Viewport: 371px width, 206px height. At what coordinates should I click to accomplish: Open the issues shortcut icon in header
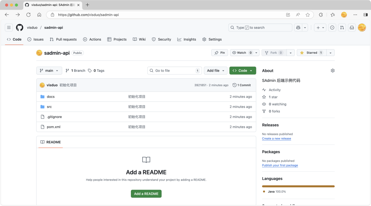(332, 28)
